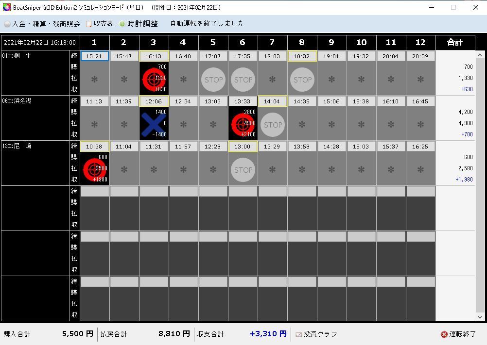Image resolution: width=487 pixels, height=345 pixels.
Task: Click STOP icon in 桐生 race 5
Action: pyautogui.click(x=213, y=80)
